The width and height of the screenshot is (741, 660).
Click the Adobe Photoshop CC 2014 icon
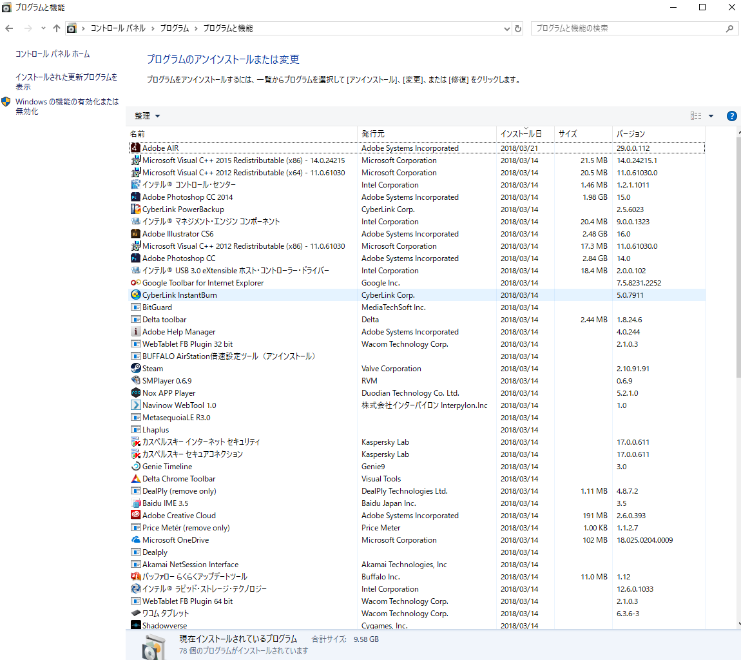135,197
